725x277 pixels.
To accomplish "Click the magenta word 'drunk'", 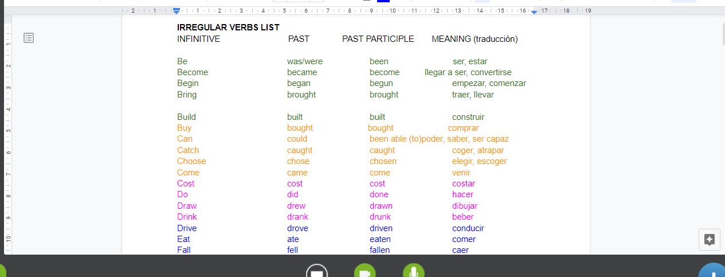I will (x=380, y=217).
